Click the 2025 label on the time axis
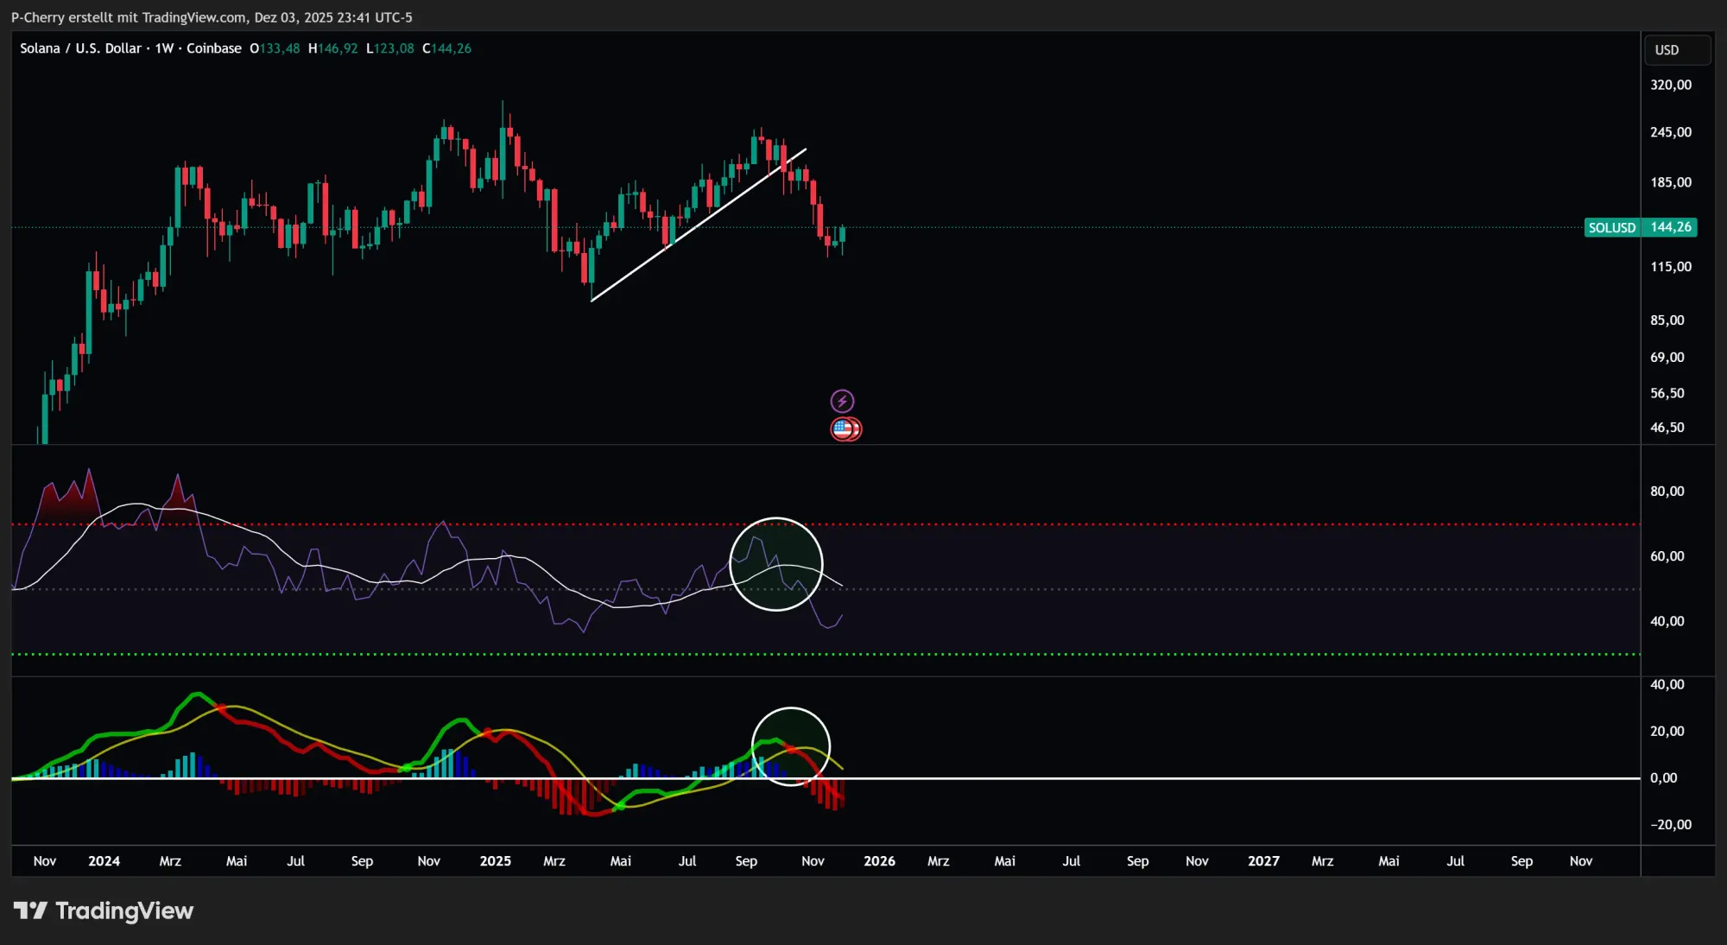 click(x=496, y=861)
